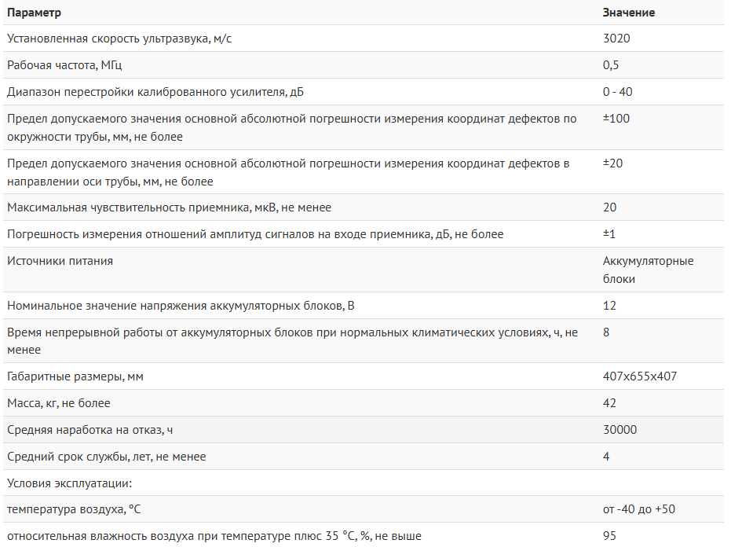
Task: Select the nominal voltage value 12
Action: (609, 305)
